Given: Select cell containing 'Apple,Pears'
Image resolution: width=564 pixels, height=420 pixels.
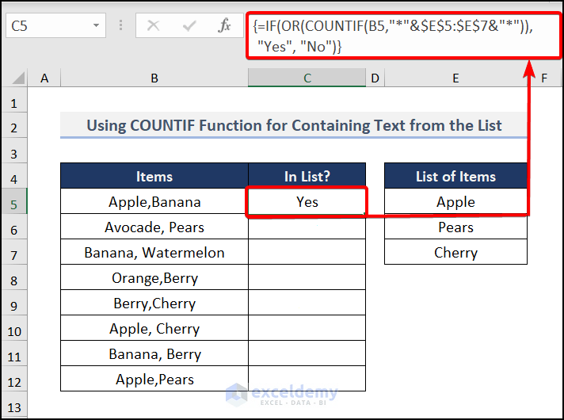Looking at the screenshot, I should click(x=154, y=379).
